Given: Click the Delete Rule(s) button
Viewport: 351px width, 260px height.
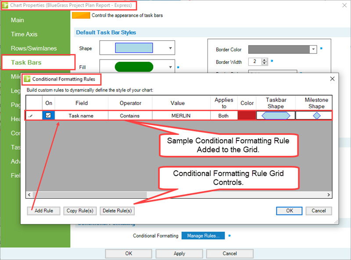Looking at the screenshot, I should pos(117,211).
